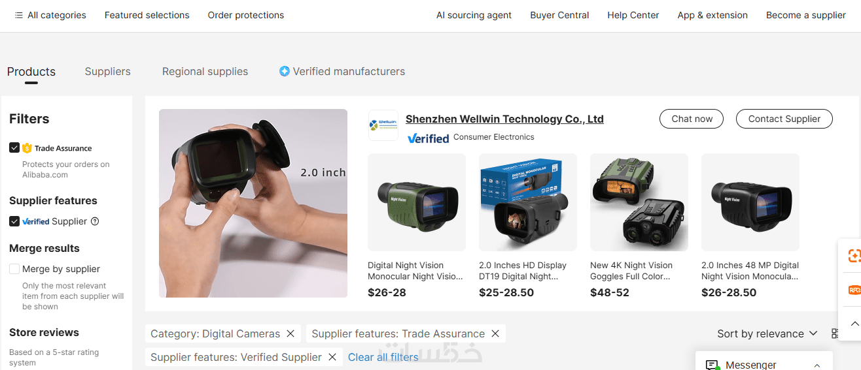861x370 pixels.
Task: Switch to the Suppliers tab
Action: (108, 72)
